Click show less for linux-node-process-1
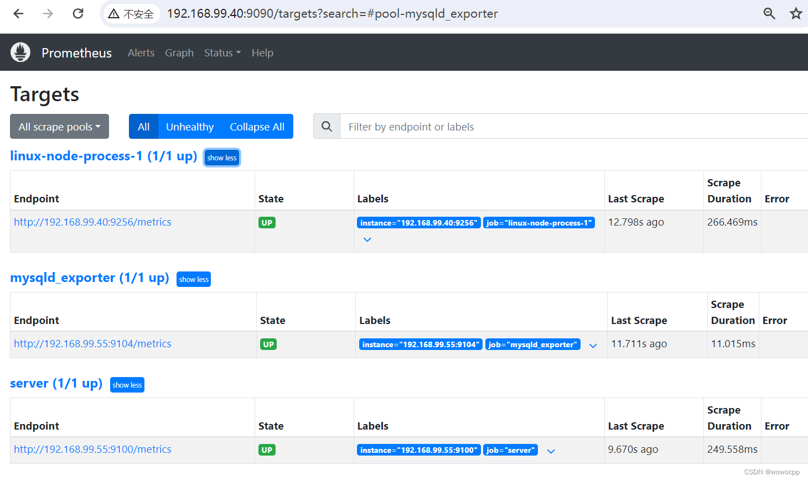Image resolution: width=808 pixels, height=481 pixels. click(x=222, y=158)
